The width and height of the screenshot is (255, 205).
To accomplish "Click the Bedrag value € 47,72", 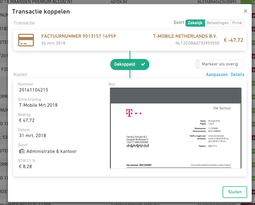I will pyautogui.click(x=27, y=120).
